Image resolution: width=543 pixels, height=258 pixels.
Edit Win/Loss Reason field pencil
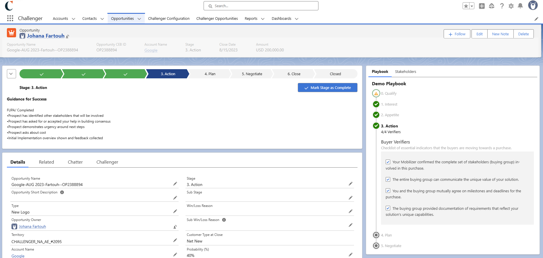[x=351, y=211]
